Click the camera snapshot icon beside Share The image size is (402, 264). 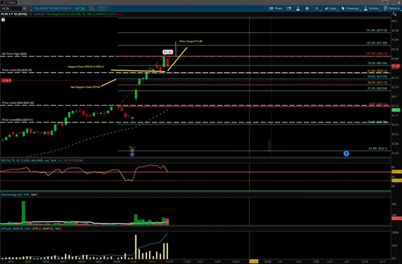click(x=289, y=8)
